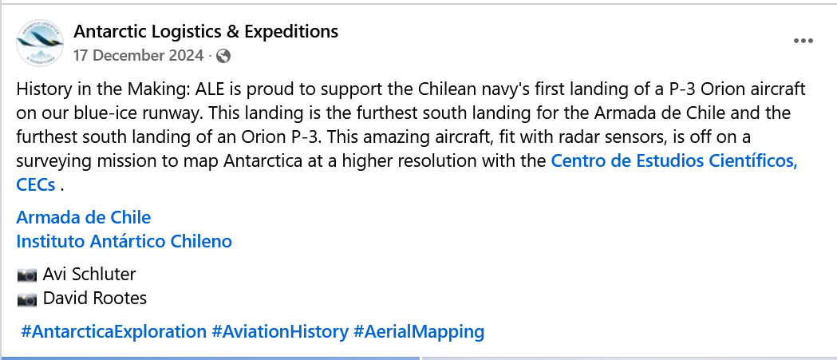Screen dimensions: 837x360
Task: Visit the Armada de Chile page link
Action: tap(84, 217)
